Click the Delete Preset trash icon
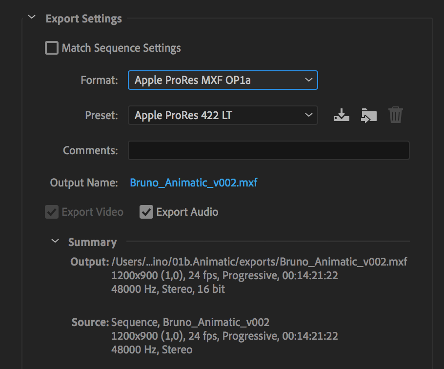This screenshot has width=444, height=369. (396, 115)
